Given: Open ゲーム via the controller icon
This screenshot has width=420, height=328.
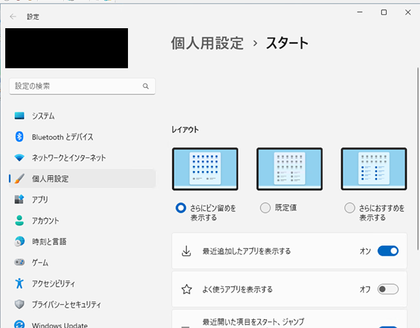Looking at the screenshot, I should coord(20,262).
